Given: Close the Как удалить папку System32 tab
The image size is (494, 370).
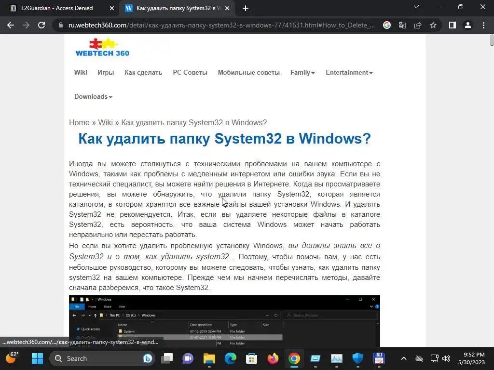Looking at the screenshot, I should [227, 9].
